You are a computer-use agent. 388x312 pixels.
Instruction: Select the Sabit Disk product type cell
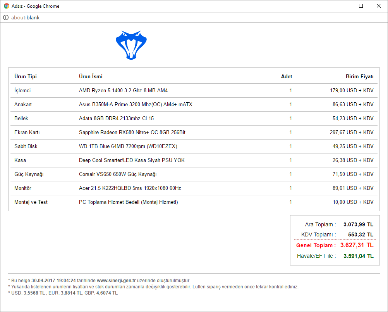[x=26, y=147]
